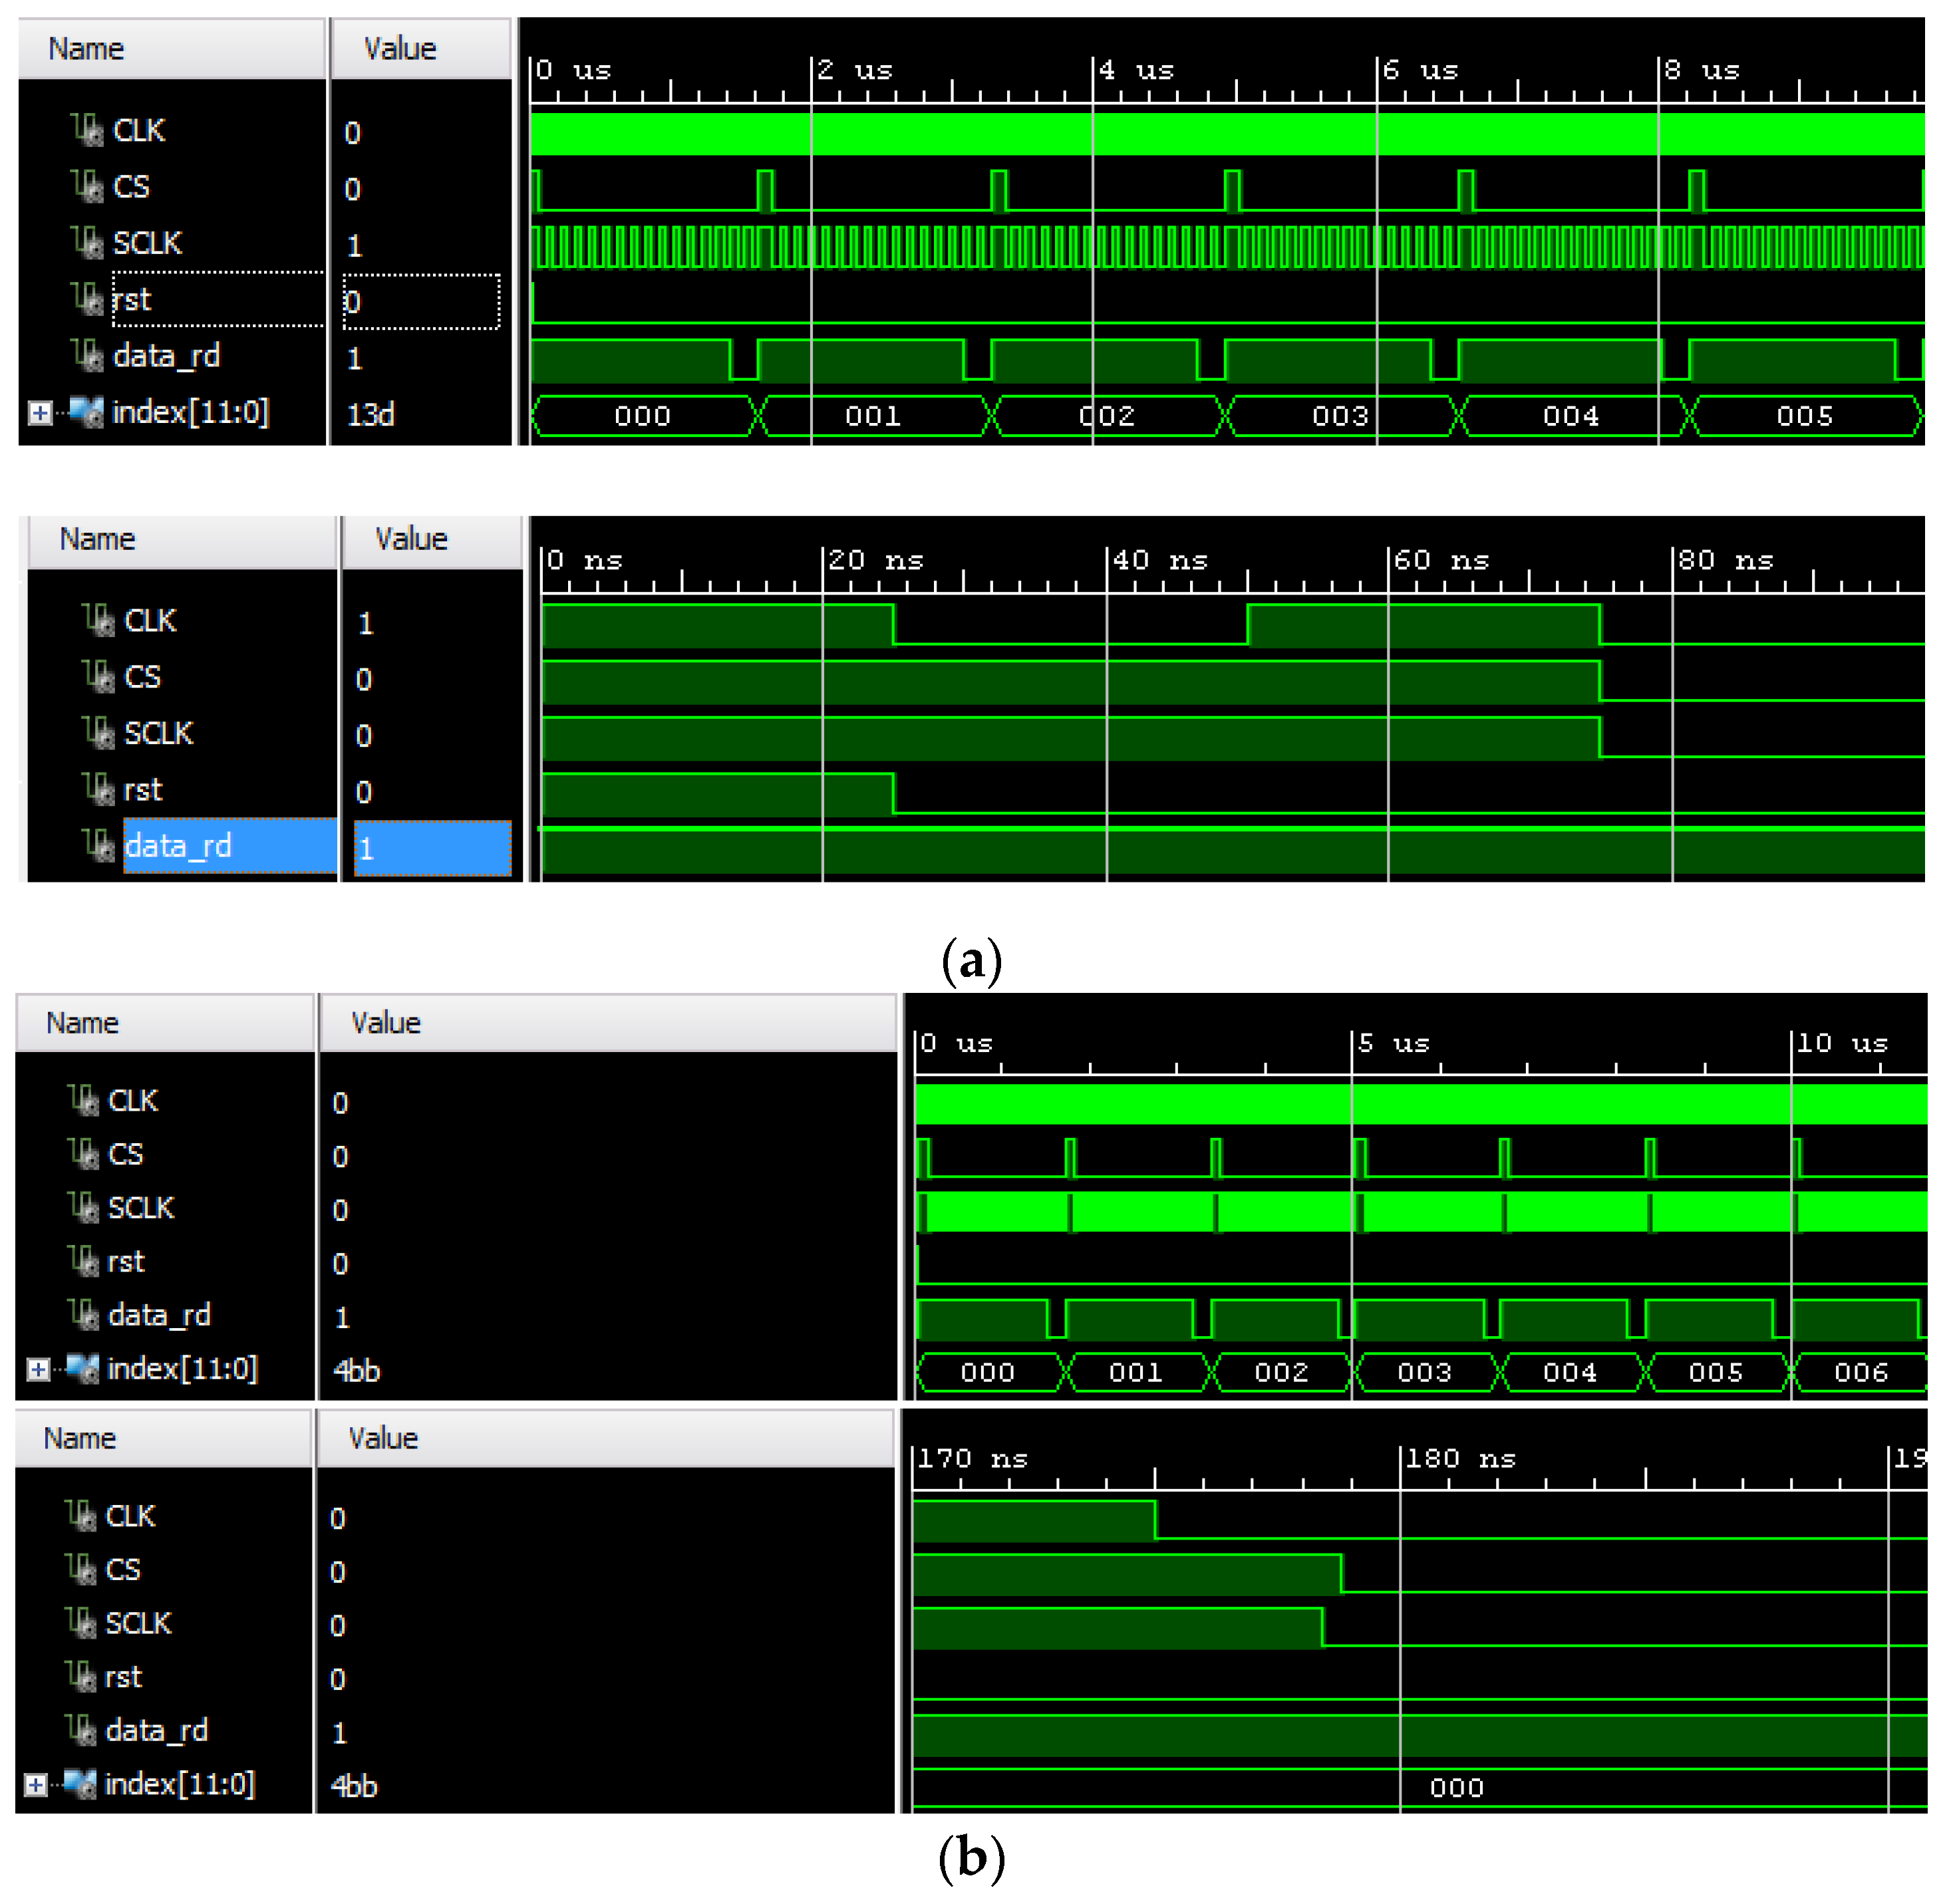Click the rst signal icon in top panel
Viewport: 1951px width, 1904px height.
(x=87, y=299)
